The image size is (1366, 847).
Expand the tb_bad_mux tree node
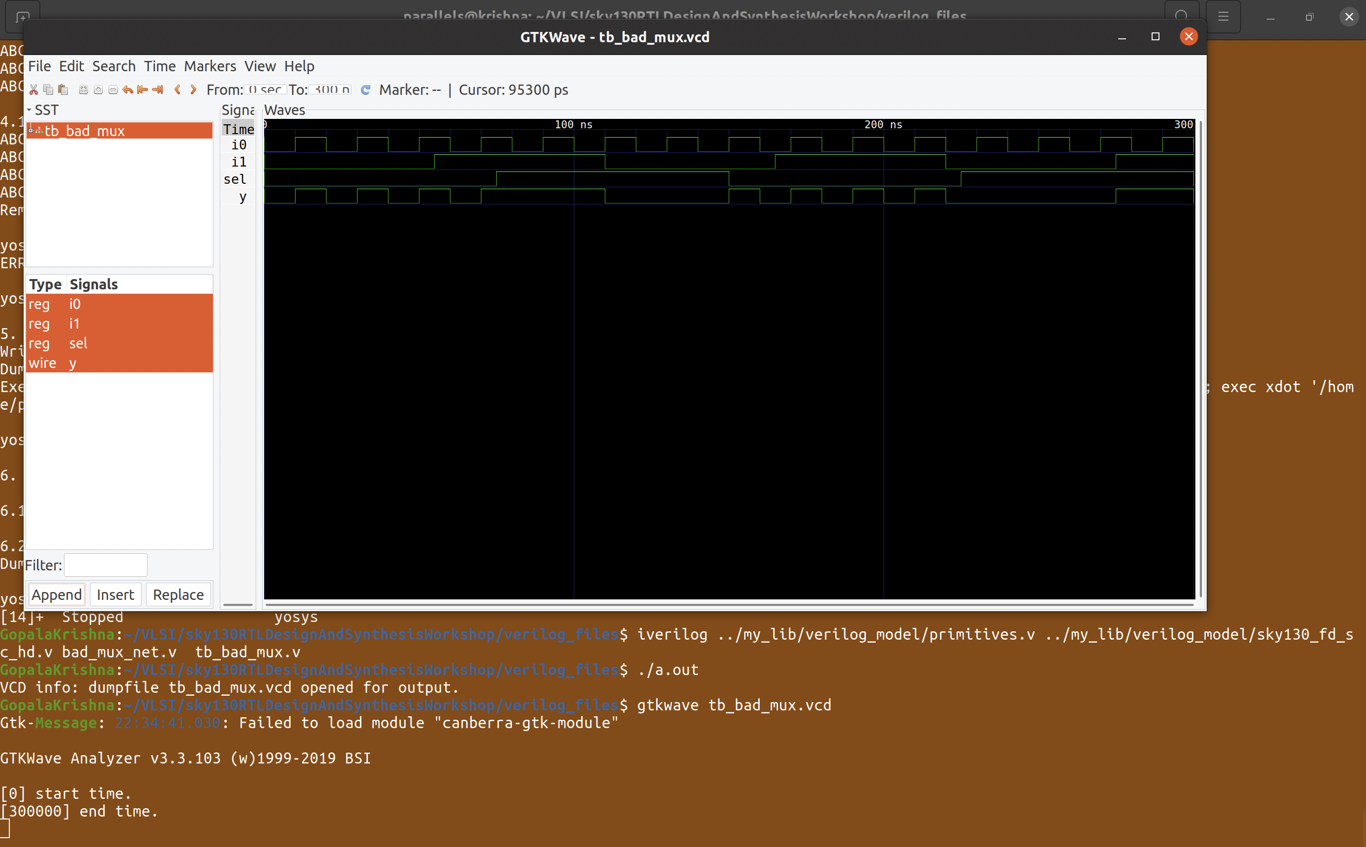[x=32, y=131]
